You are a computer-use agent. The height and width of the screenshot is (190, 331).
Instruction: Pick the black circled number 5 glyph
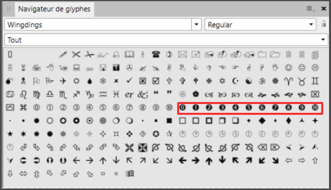249,107
